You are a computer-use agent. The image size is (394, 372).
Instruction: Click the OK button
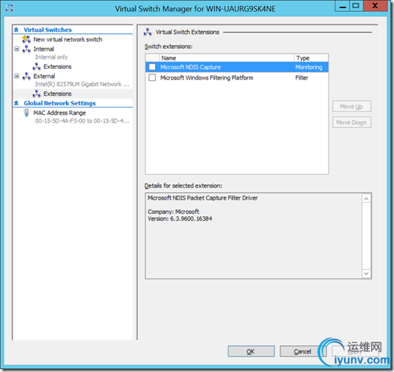tap(251, 351)
